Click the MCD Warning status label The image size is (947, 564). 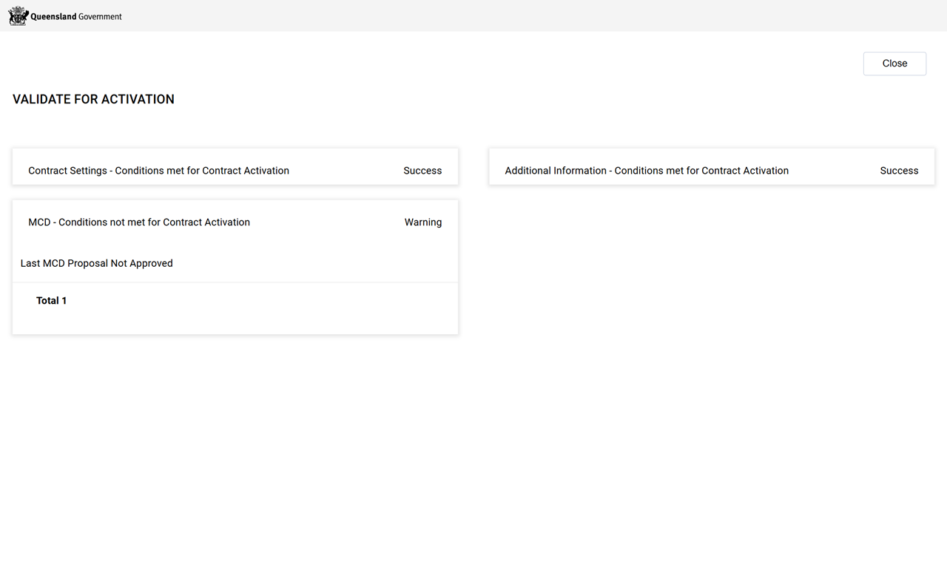coord(422,222)
